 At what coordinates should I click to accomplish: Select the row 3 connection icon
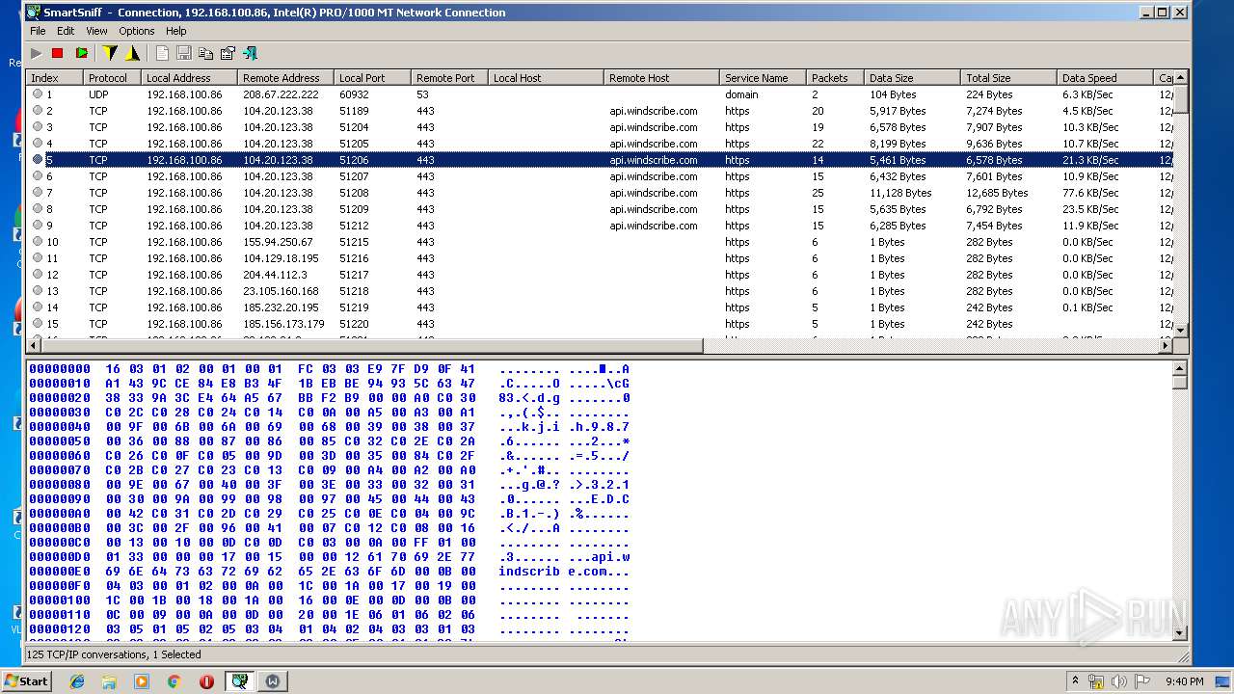(x=38, y=127)
